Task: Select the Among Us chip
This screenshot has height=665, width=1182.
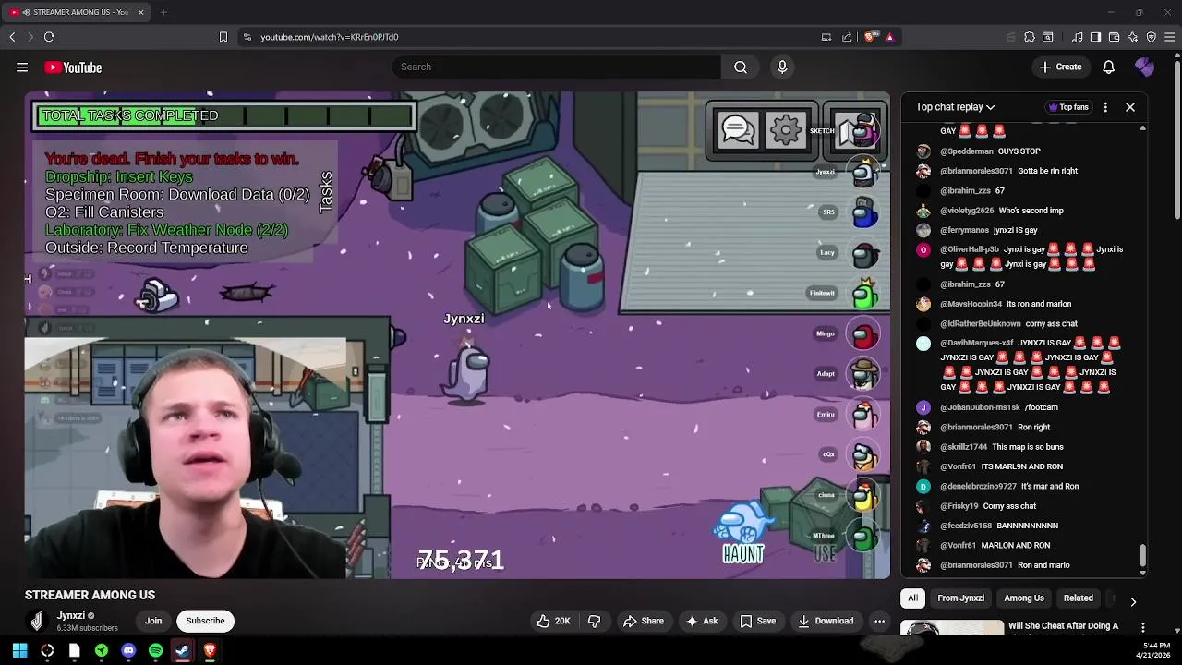Action: pos(1023,598)
